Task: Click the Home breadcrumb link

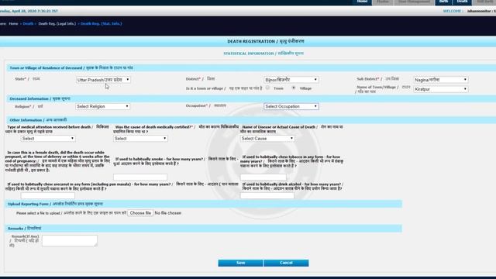Action: [13, 24]
